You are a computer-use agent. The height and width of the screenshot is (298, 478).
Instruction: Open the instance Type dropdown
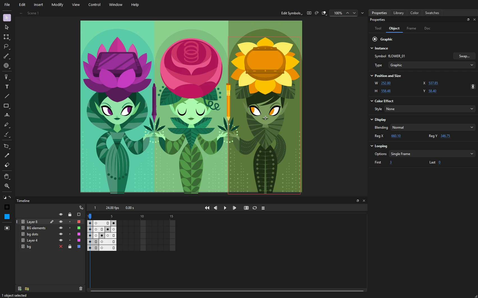click(x=432, y=65)
